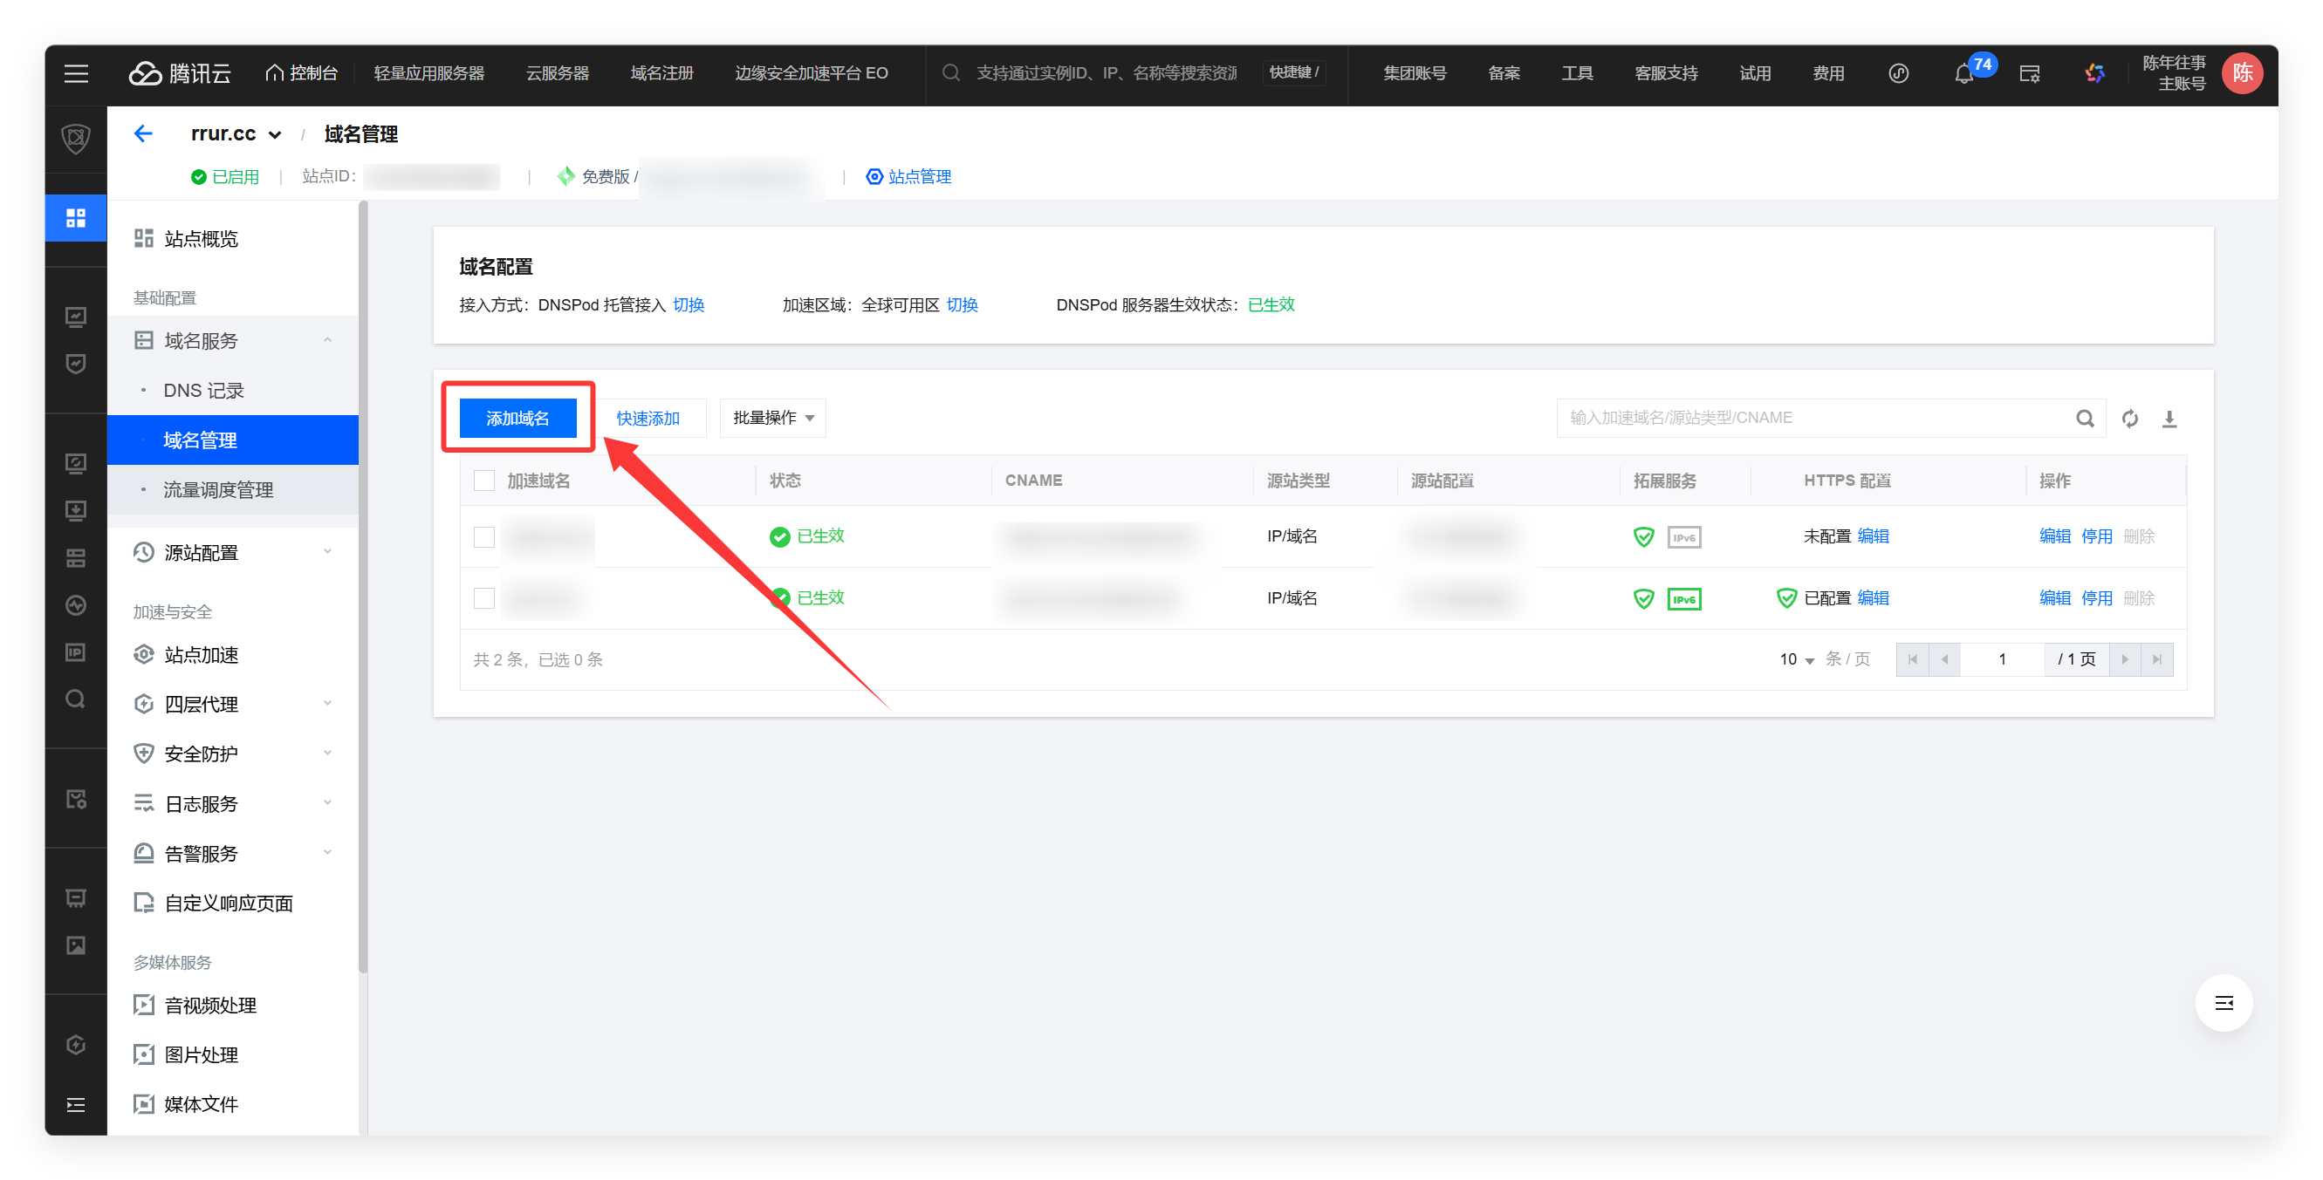The height and width of the screenshot is (1180, 2323).
Task: Open the 站点管理 link
Action: tap(909, 177)
